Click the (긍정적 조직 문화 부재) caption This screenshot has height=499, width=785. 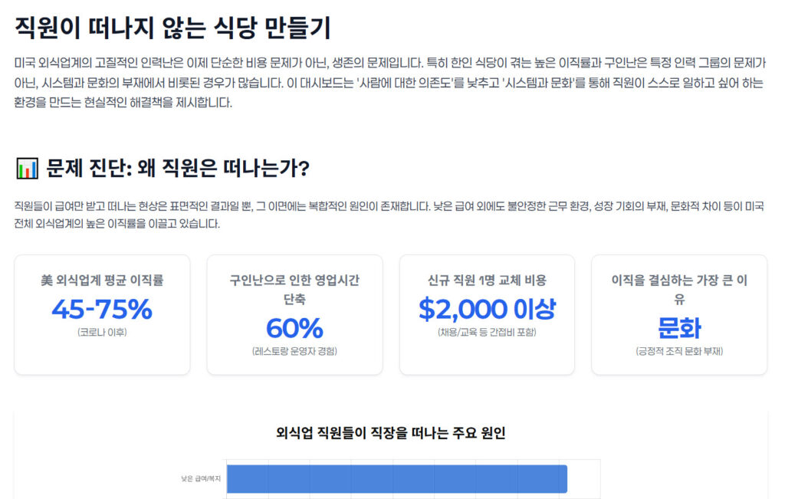[679, 351]
